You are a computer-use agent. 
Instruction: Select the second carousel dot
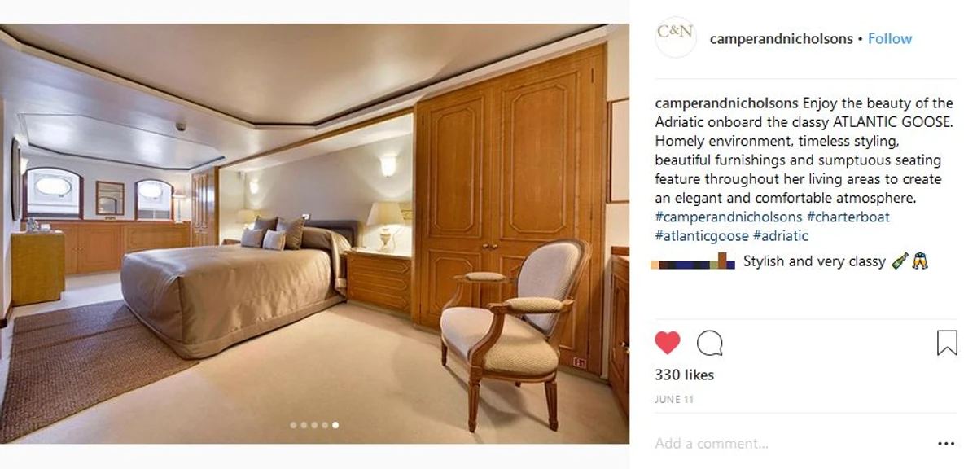pos(304,425)
